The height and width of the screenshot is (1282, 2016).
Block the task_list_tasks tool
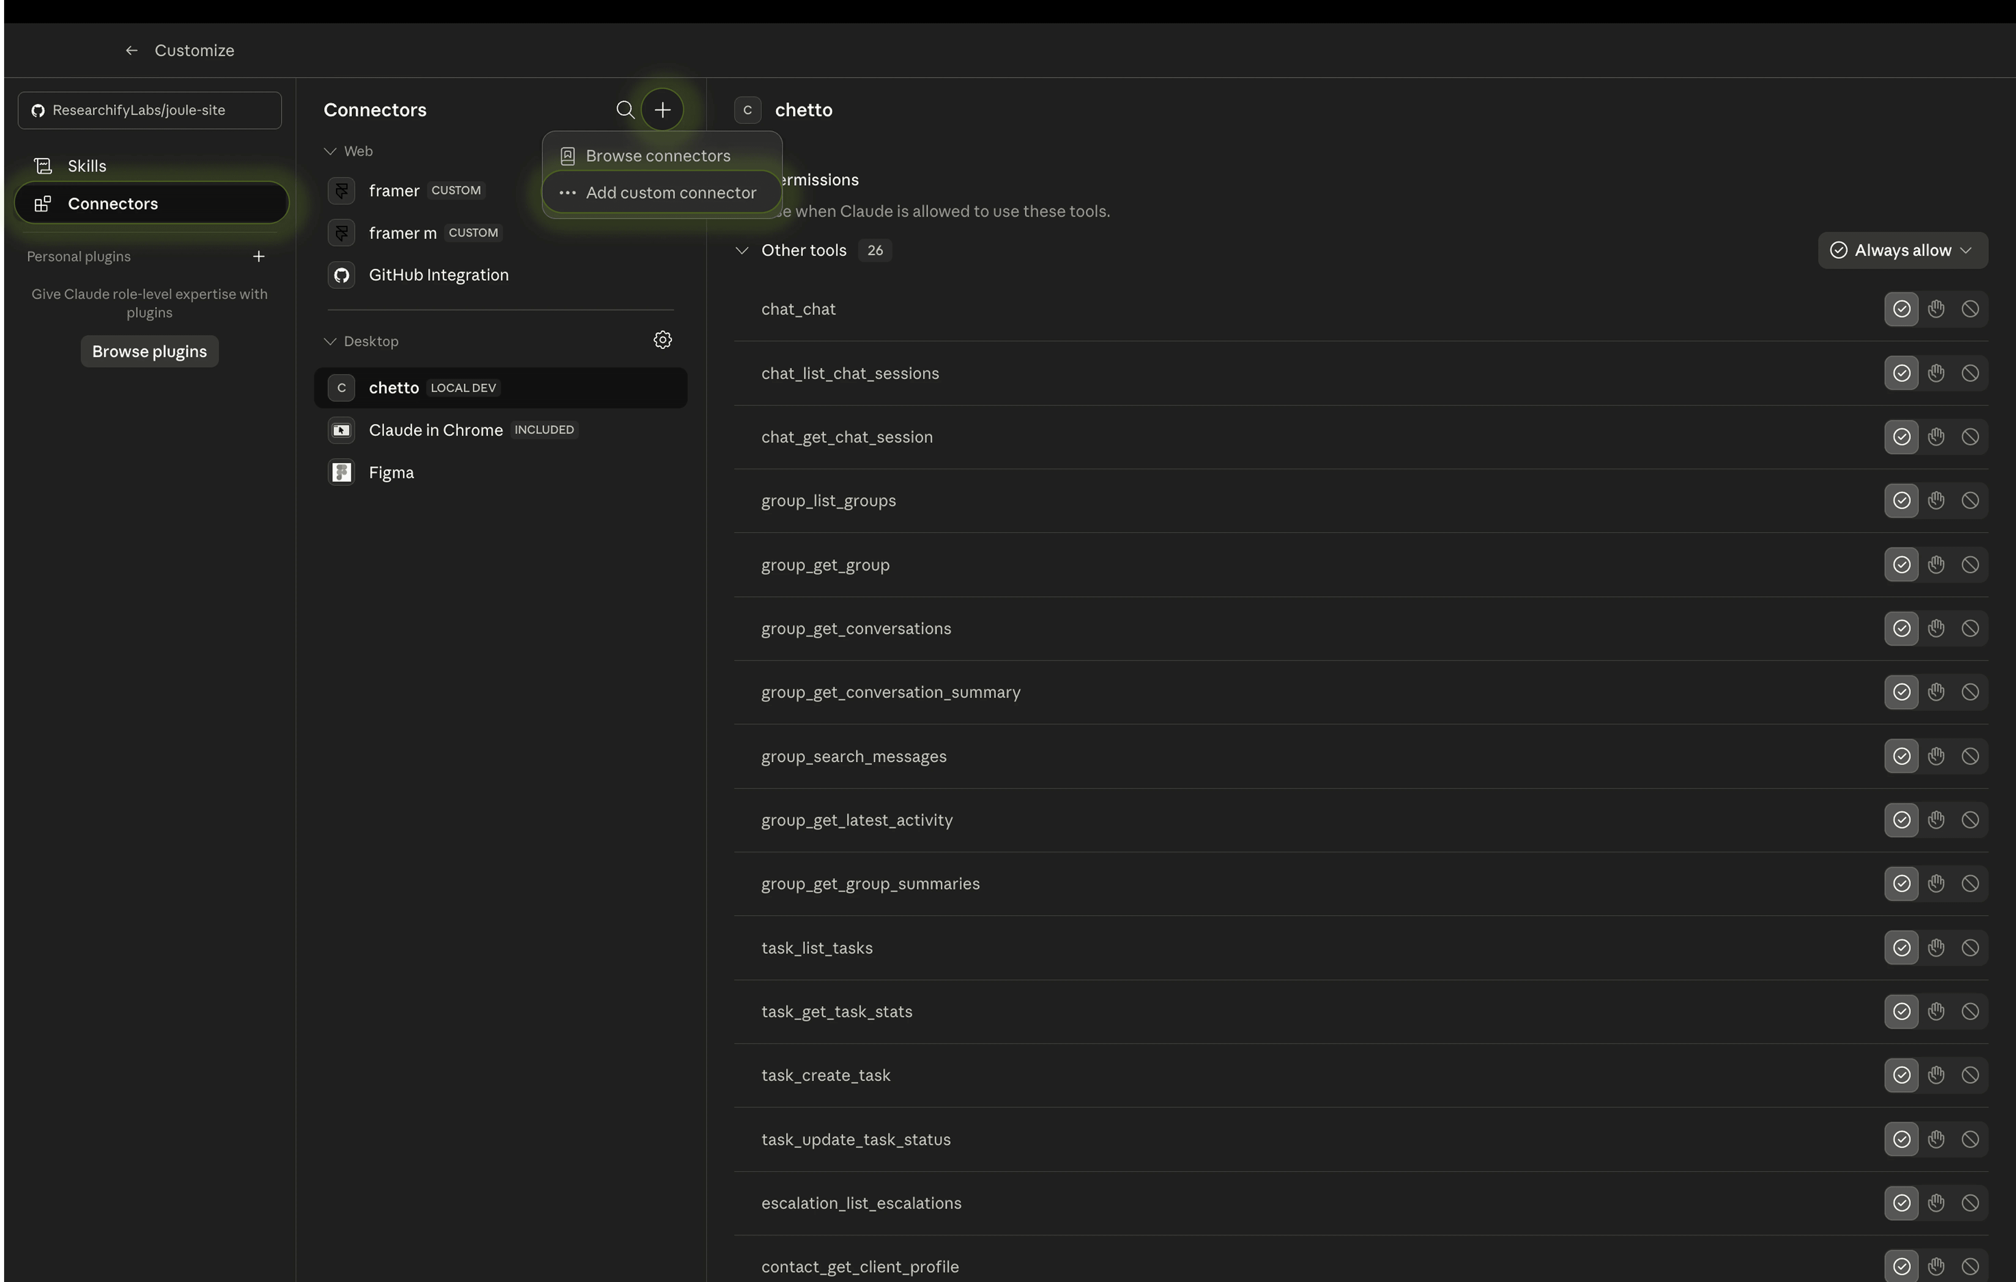tap(1970, 948)
